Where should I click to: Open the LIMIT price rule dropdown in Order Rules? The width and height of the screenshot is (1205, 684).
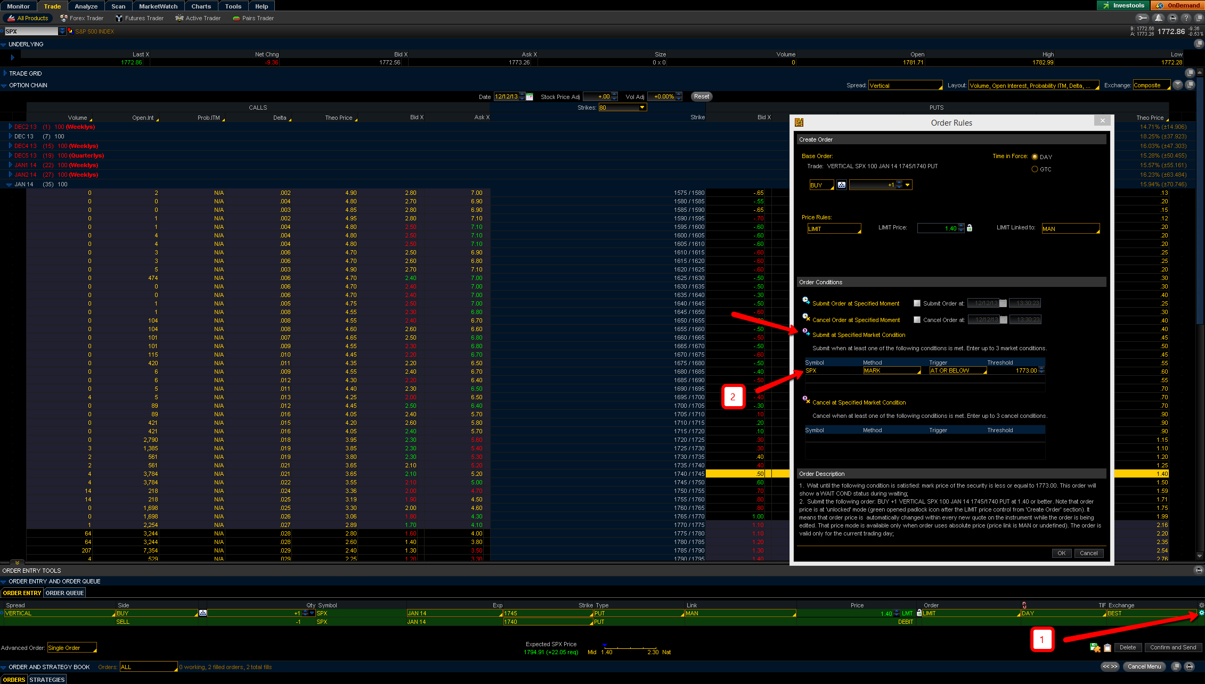(x=834, y=229)
